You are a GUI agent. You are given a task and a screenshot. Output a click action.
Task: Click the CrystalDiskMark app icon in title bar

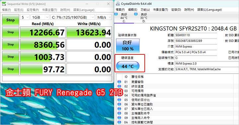pyautogui.click(x=4, y=4)
